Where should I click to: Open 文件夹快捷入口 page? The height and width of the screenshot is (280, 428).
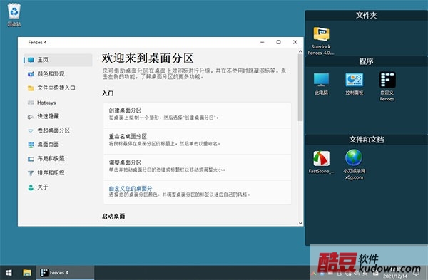(56, 88)
